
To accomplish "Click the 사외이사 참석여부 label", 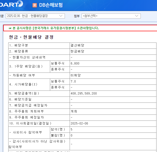I will [x=25, y=132].
